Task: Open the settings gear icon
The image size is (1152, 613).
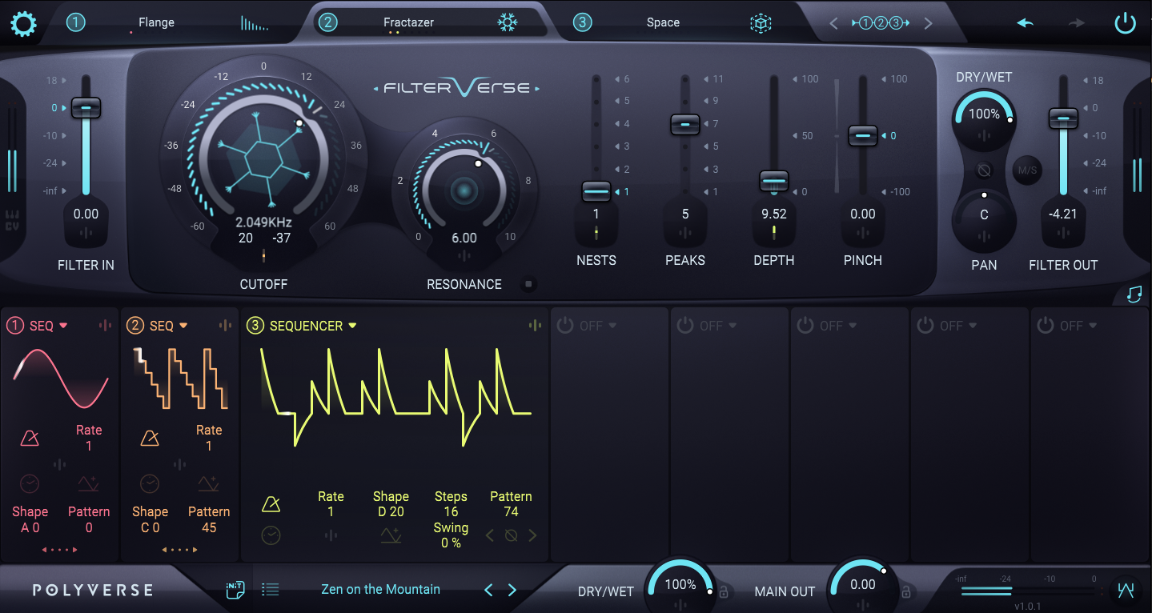Action: [x=23, y=24]
